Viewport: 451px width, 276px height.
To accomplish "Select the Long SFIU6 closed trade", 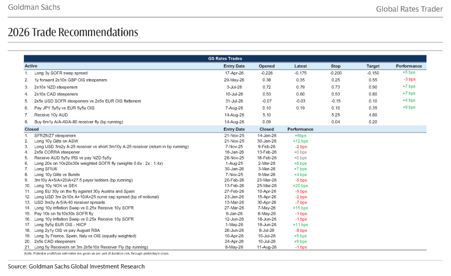I will (x=46, y=169).
